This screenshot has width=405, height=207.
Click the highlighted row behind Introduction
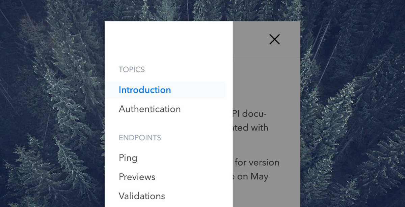click(202, 90)
